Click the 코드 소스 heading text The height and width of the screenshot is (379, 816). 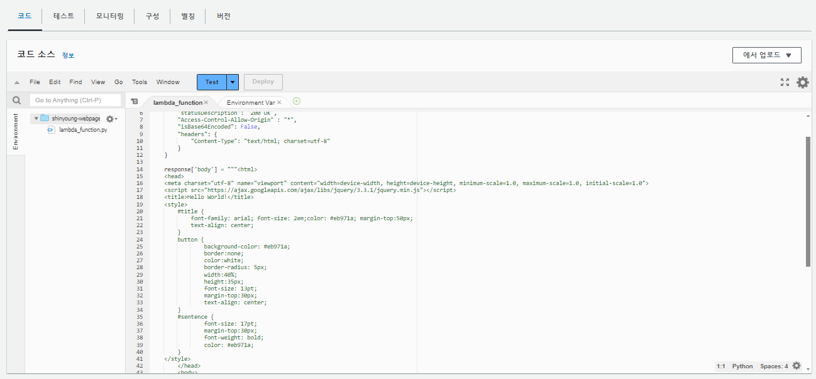point(36,55)
